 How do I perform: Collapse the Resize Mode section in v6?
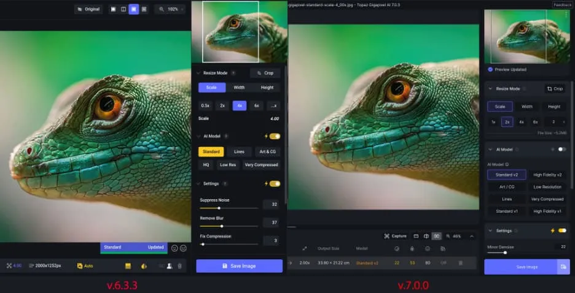pyautogui.click(x=198, y=73)
